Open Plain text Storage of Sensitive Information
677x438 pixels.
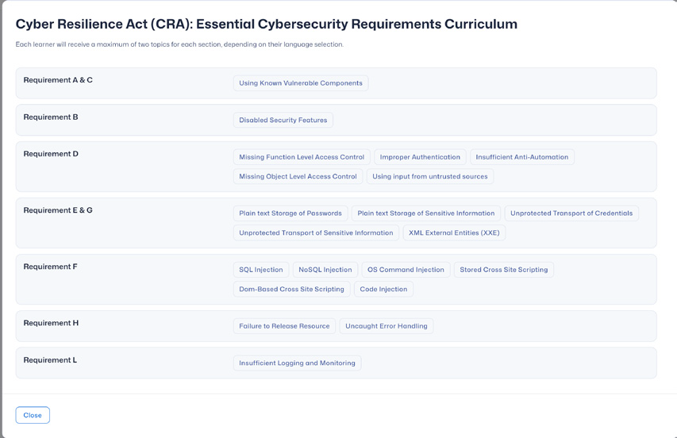(x=426, y=213)
